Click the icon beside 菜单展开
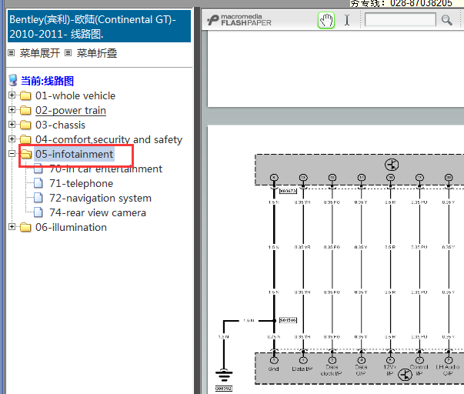Image resolution: width=464 pixels, height=394 pixels. coord(12,53)
